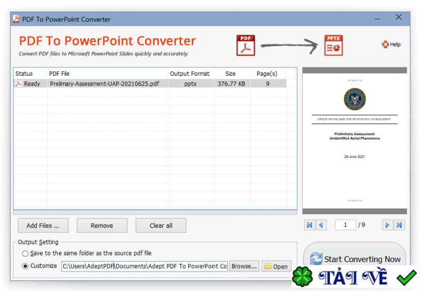Click the PPTX output format icon
Image resolution: width=421 pixels, height=291 pixels.
click(x=333, y=45)
